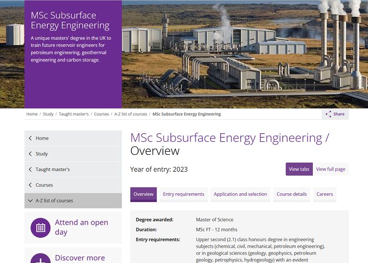This screenshot has width=368, height=263.
Task: Click the calendar icon beside Attend an open day
Action: (40, 228)
